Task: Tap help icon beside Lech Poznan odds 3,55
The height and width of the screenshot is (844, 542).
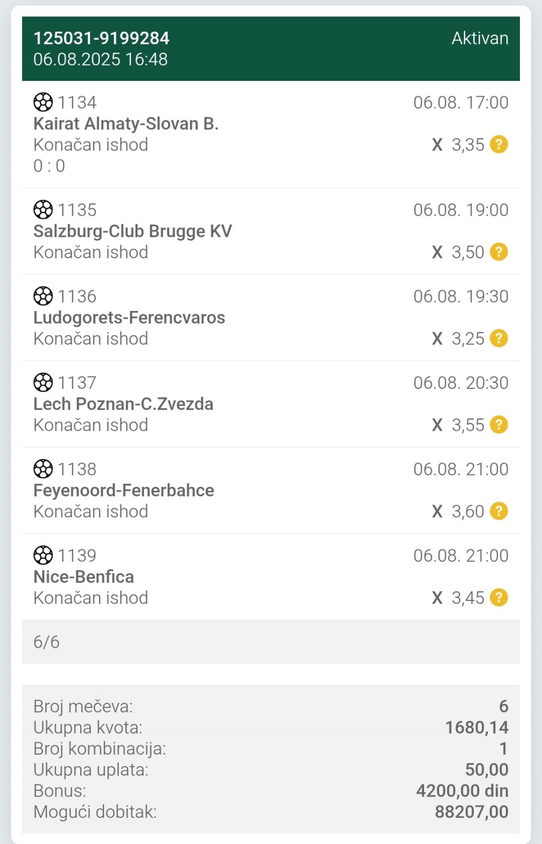Action: (499, 425)
